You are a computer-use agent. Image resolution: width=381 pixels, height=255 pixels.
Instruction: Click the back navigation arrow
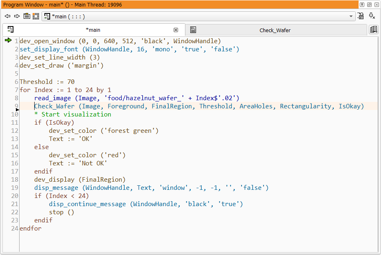pyautogui.click(x=7, y=16)
